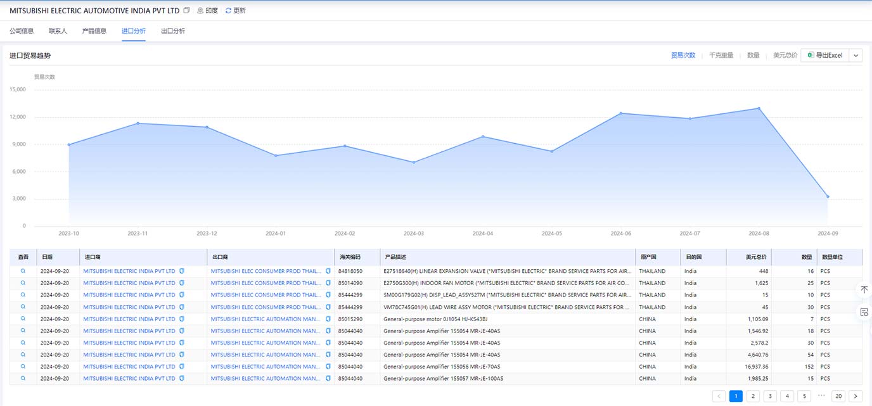Viewport: 872px width, 406px height.
Task: Open importer link in MR-JE-100AS row
Action: pyautogui.click(x=129, y=379)
